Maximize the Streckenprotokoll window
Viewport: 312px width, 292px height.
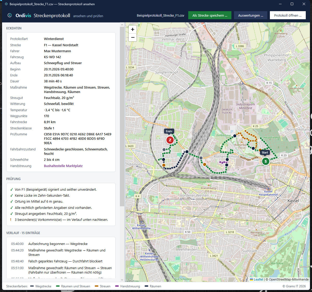pos(292,4)
